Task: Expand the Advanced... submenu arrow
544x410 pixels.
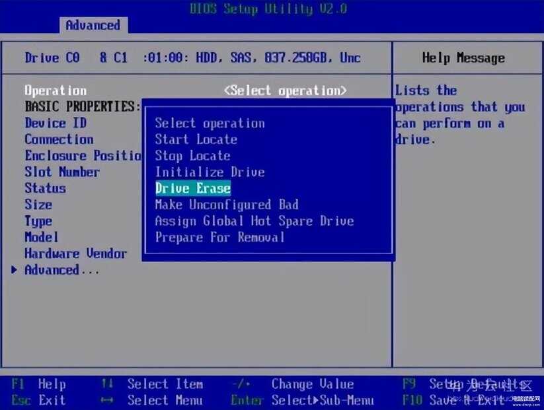Action: 15,270
